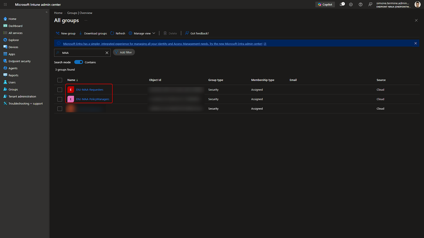Expand the Manage view dropdown

coord(142,33)
